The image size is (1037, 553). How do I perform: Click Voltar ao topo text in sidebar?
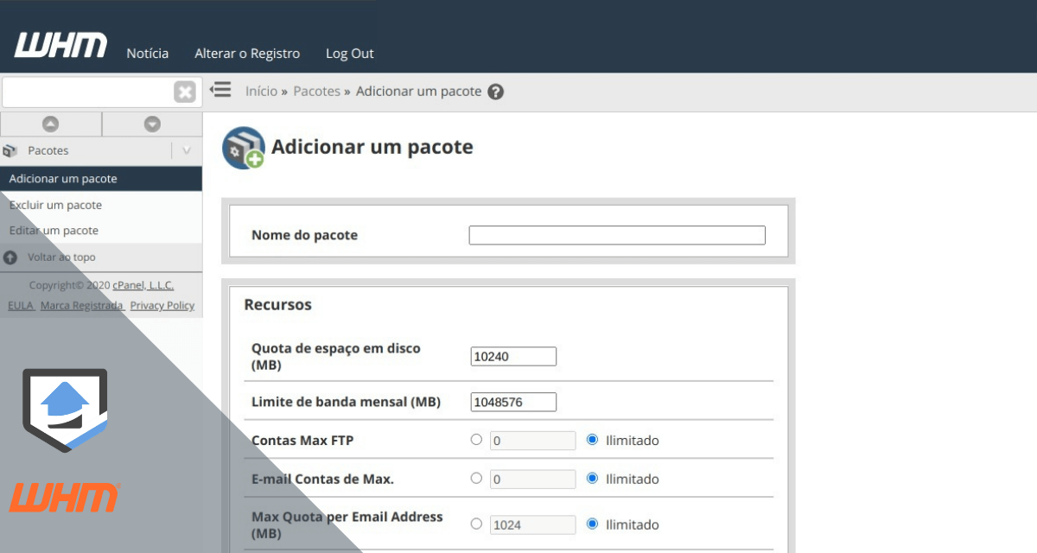tap(61, 257)
